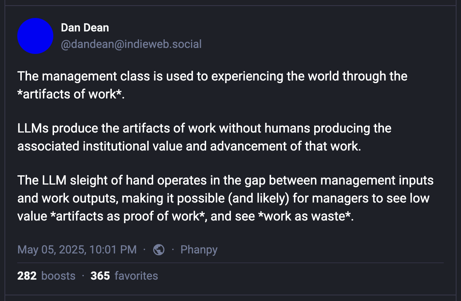Click the "*work as waste*" phrase
This screenshot has height=301, width=461.
coord(306,216)
